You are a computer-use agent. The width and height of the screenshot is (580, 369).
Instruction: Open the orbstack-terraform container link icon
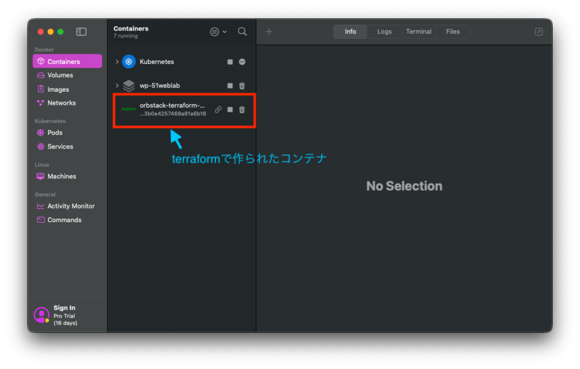218,109
